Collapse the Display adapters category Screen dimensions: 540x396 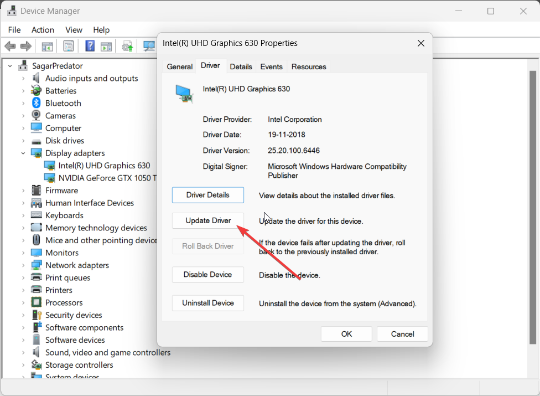click(23, 153)
